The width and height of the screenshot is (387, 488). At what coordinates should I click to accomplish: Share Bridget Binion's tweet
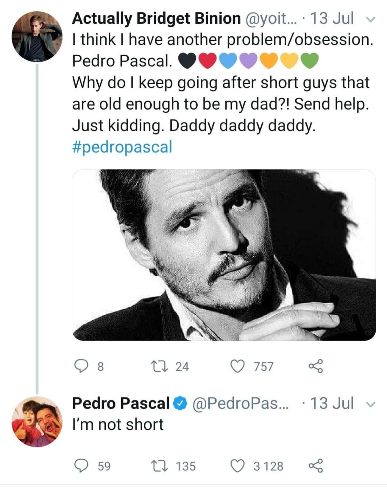pyautogui.click(x=316, y=367)
